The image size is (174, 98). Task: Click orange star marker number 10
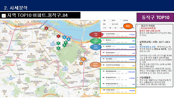[83, 59]
